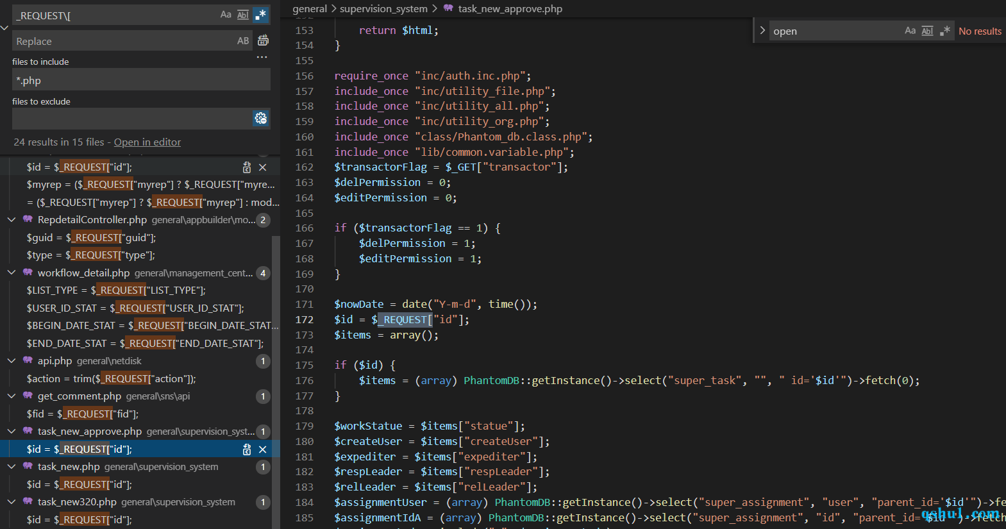Click the PHP icon beside task_new.php
1006x529 pixels.
pyautogui.click(x=28, y=466)
